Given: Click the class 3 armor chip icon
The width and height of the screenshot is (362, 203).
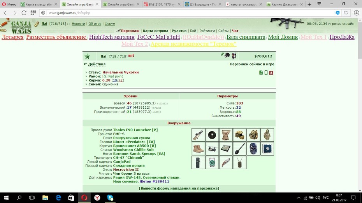Looking at the screenshot, I should [267, 149].
